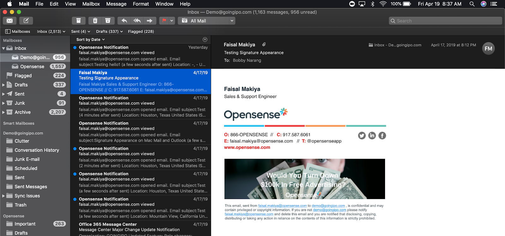Image resolution: width=505 pixels, height=236 pixels.
Task: Open the Trash folder
Action: click(35, 205)
